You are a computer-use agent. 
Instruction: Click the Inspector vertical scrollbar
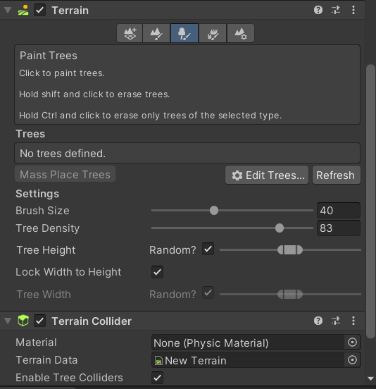point(371,202)
